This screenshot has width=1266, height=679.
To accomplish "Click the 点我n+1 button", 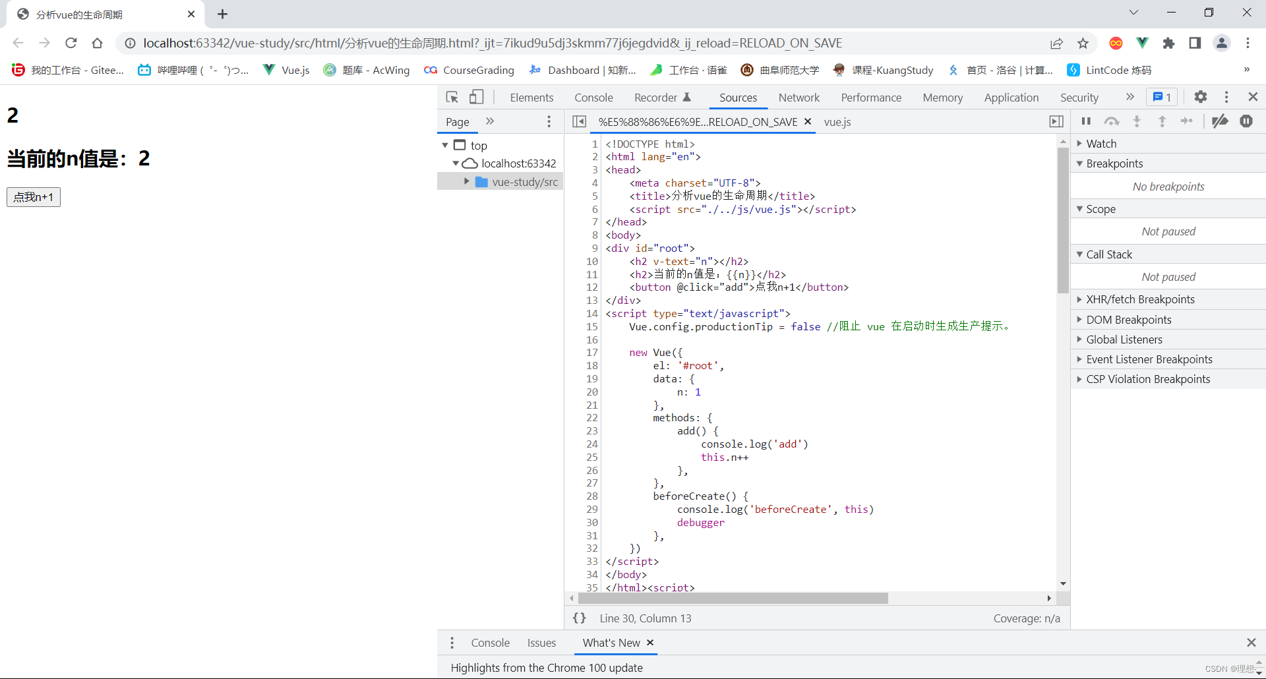I will coord(34,197).
